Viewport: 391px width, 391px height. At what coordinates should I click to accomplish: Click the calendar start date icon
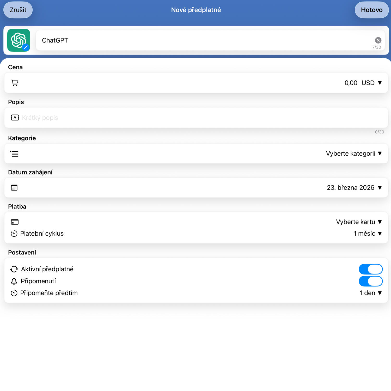coord(14,188)
